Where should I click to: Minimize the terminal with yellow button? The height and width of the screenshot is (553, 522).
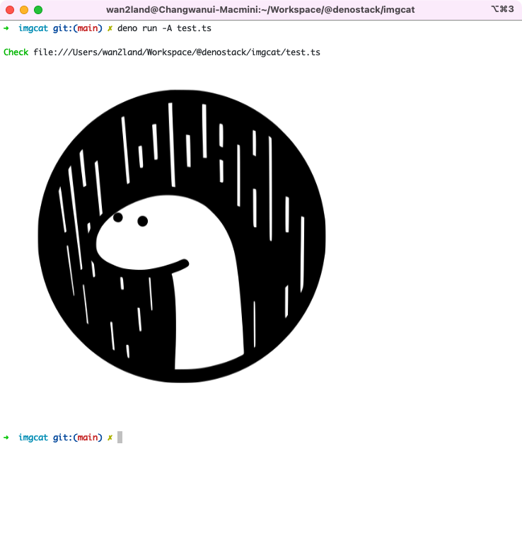tap(24, 10)
